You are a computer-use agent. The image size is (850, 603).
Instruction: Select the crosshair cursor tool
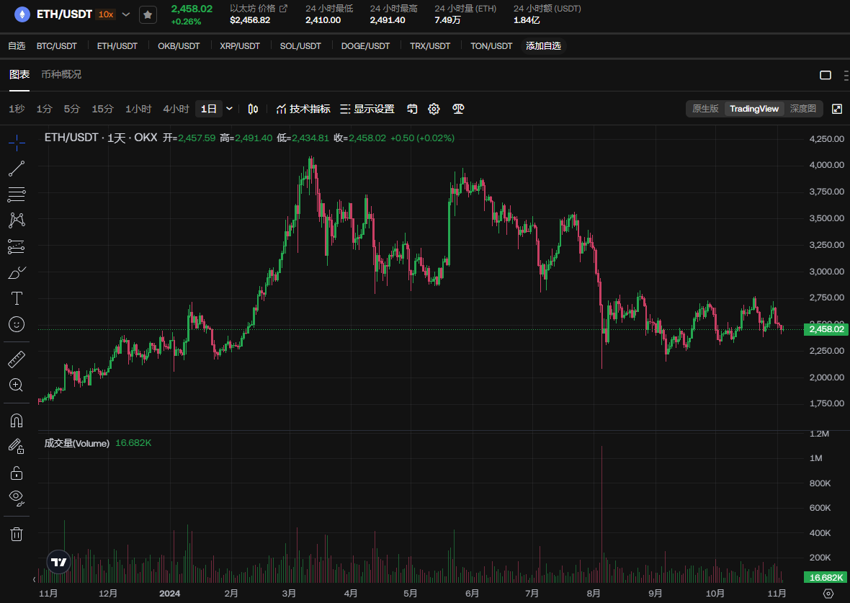click(17, 143)
